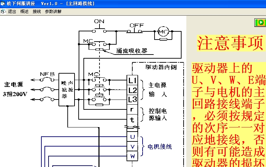Click the MC coil circle symbol
This screenshot has height=167, width=266.
pyautogui.click(x=163, y=32)
